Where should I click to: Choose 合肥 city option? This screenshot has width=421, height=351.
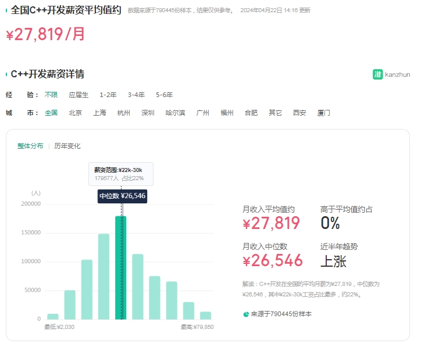point(251,113)
